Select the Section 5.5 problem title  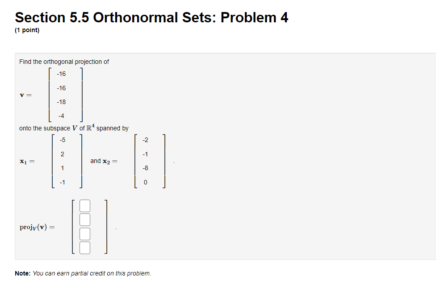pos(151,17)
